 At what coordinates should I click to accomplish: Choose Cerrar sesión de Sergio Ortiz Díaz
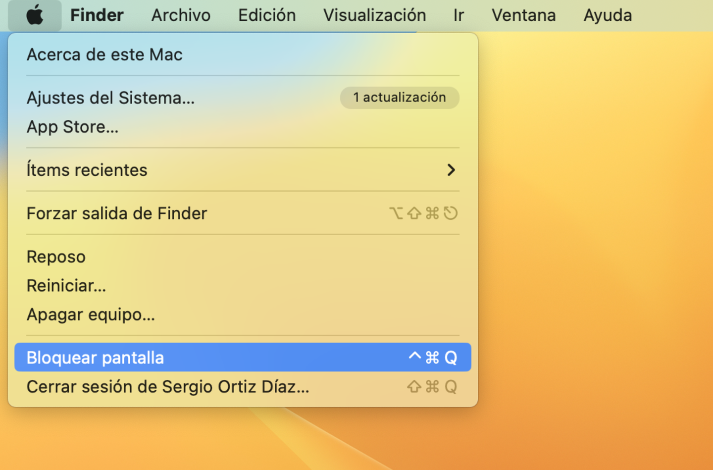(x=243, y=386)
